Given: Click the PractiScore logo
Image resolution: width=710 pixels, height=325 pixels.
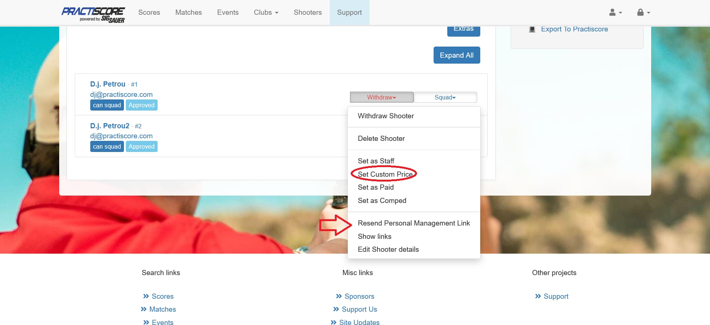Looking at the screenshot, I should (93, 15).
